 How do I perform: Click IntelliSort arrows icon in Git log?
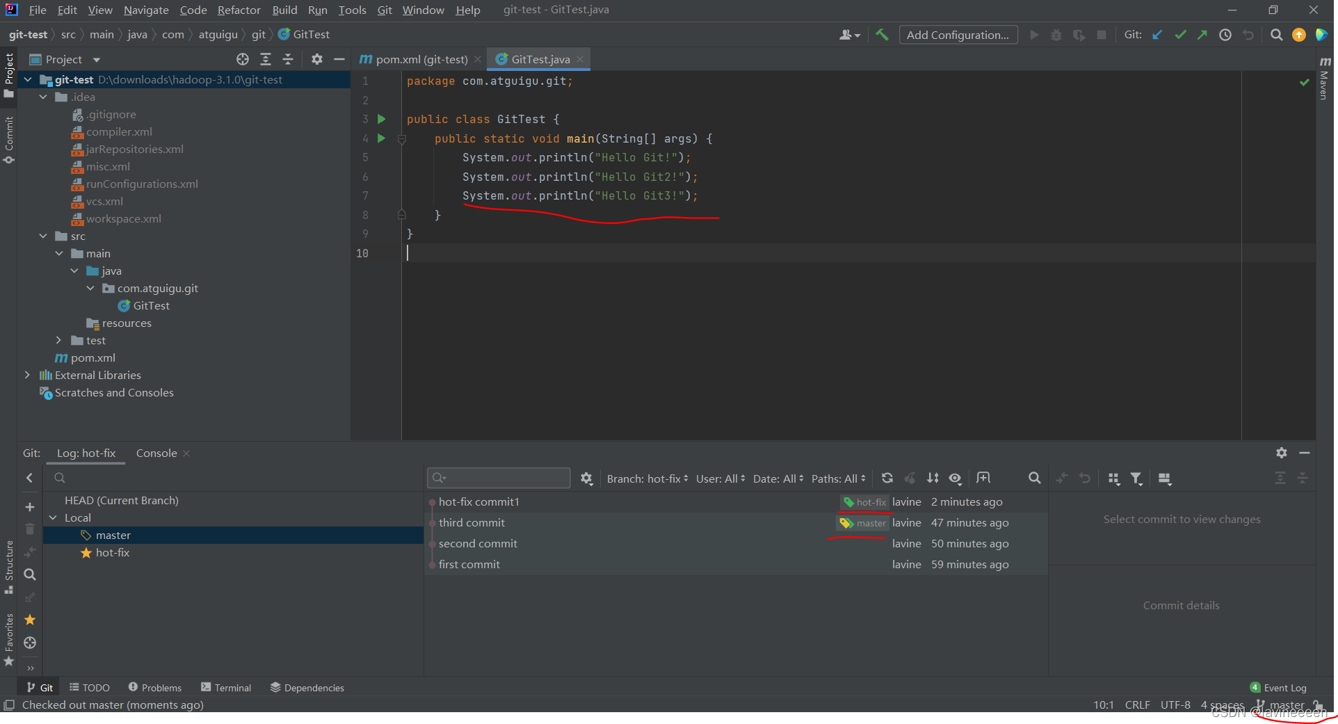pos(933,478)
